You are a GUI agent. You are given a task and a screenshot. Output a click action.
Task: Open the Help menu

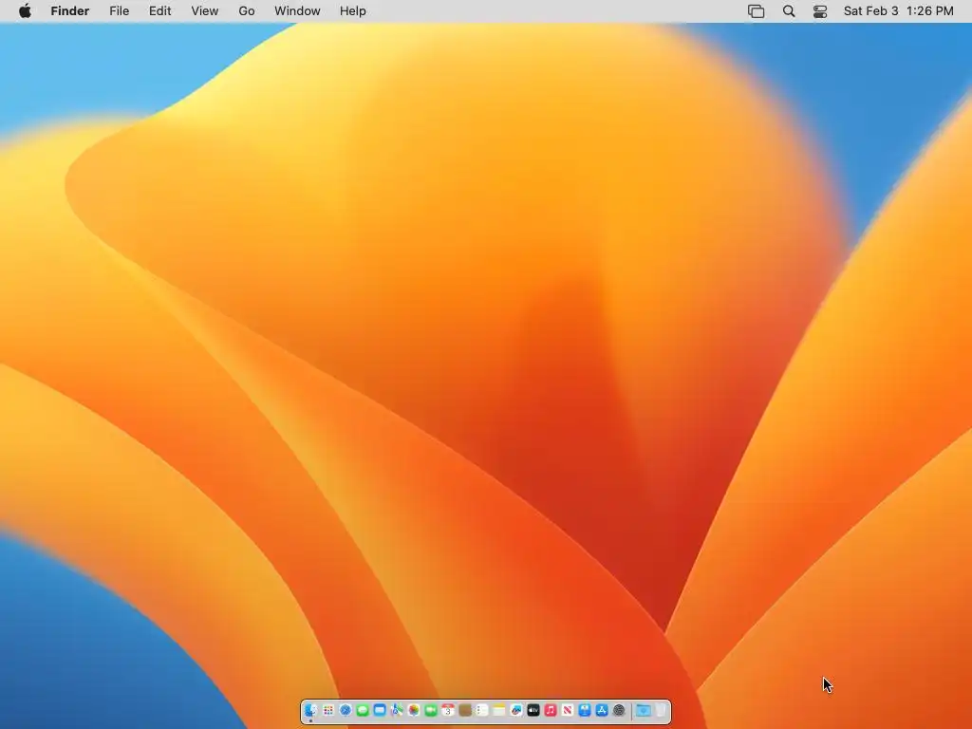[x=353, y=11]
